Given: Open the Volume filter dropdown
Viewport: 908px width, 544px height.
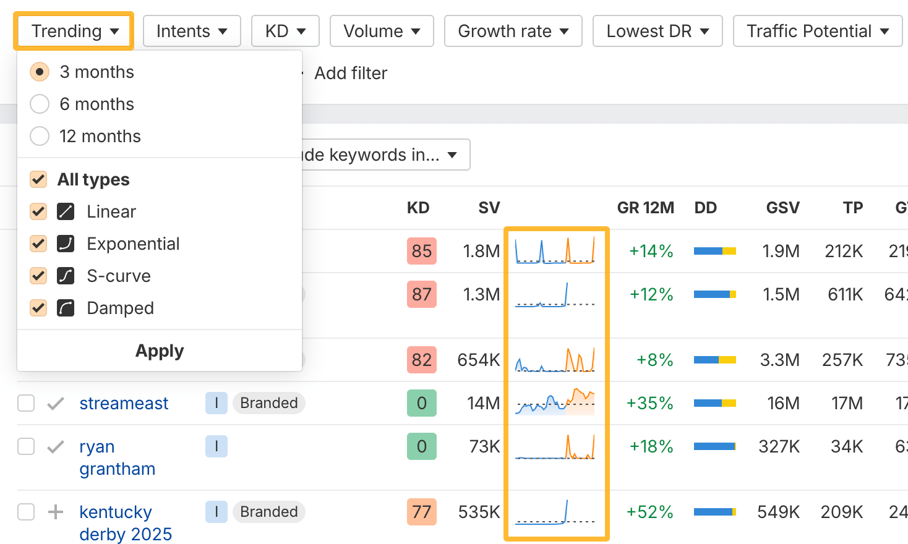Looking at the screenshot, I should tap(382, 31).
